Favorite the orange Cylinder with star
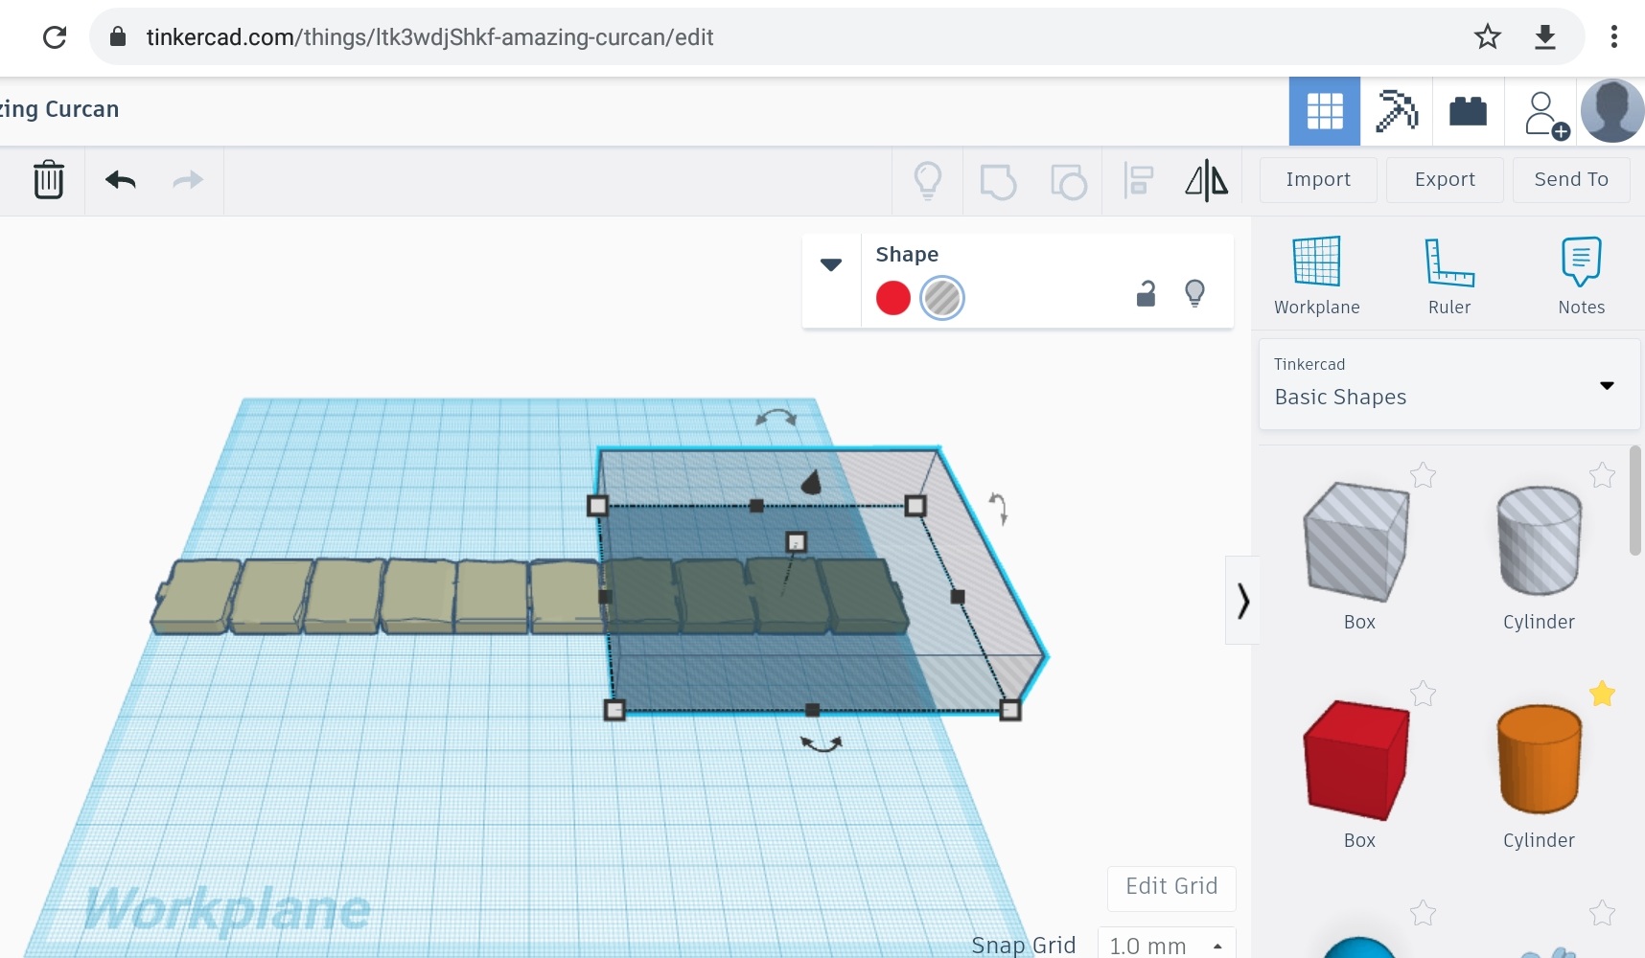 [x=1602, y=694]
